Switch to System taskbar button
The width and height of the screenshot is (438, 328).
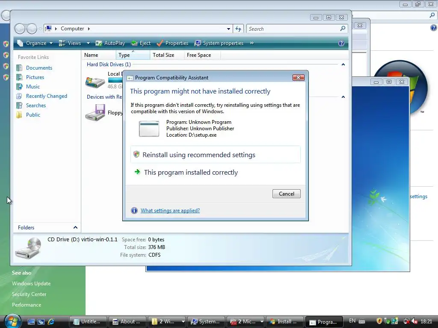click(x=207, y=322)
